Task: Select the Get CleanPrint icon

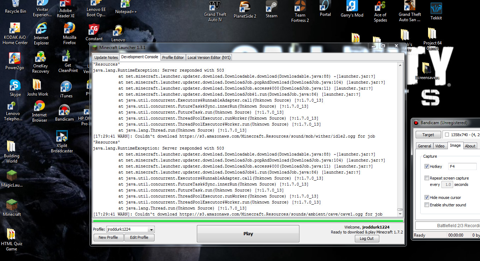Action: (x=68, y=61)
